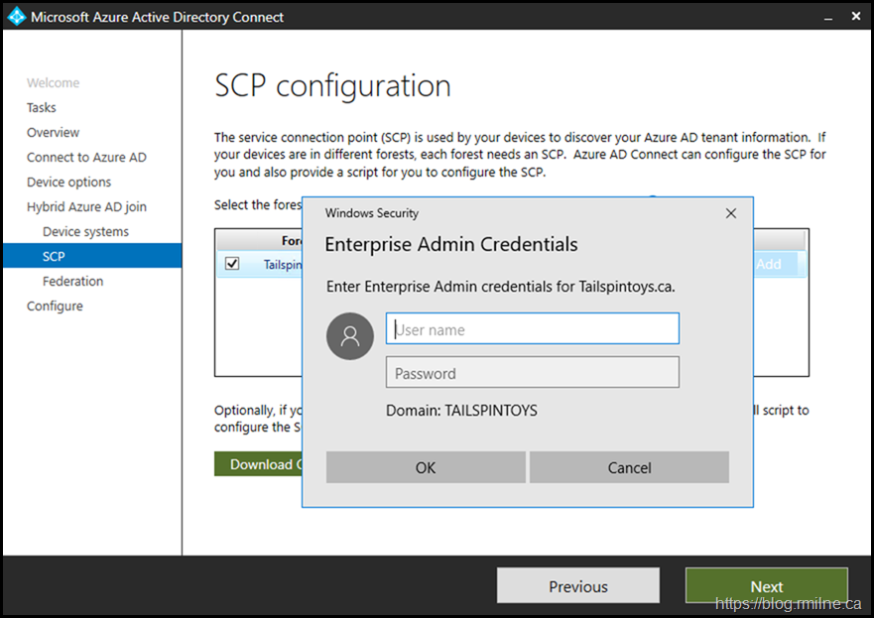Click the green Download button
The height and width of the screenshot is (618, 874).
(258, 464)
